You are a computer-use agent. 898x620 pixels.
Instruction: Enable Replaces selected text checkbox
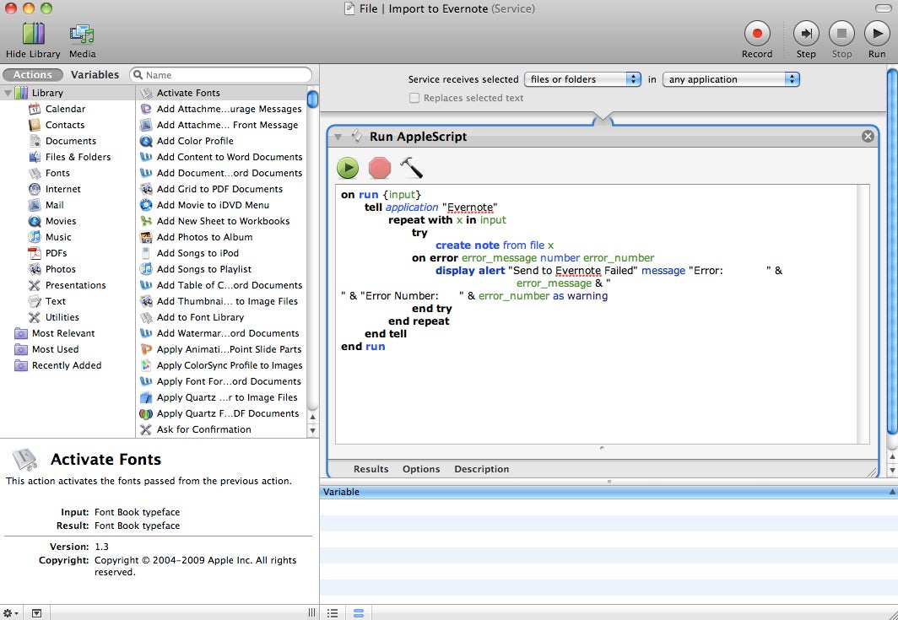pyautogui.click(x=414, y=98)
